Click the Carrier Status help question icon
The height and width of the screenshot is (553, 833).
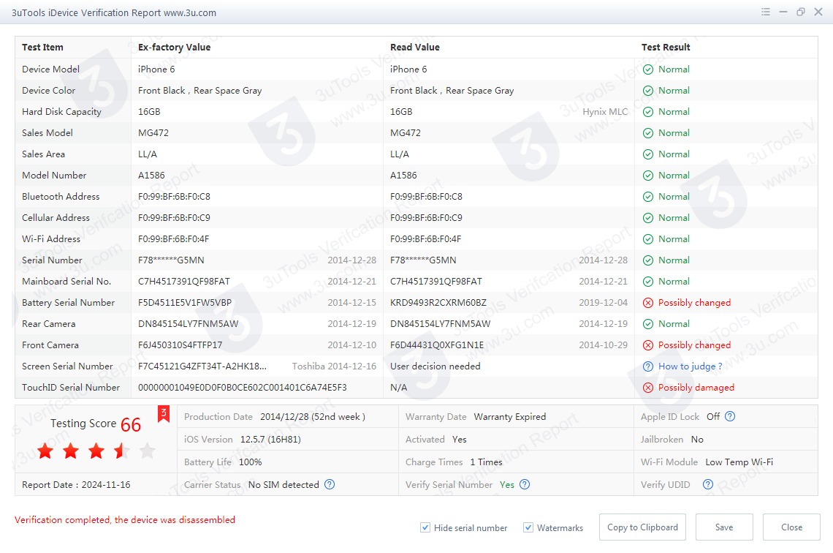point(330,484)
